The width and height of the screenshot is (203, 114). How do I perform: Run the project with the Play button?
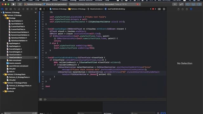[13, 4]
